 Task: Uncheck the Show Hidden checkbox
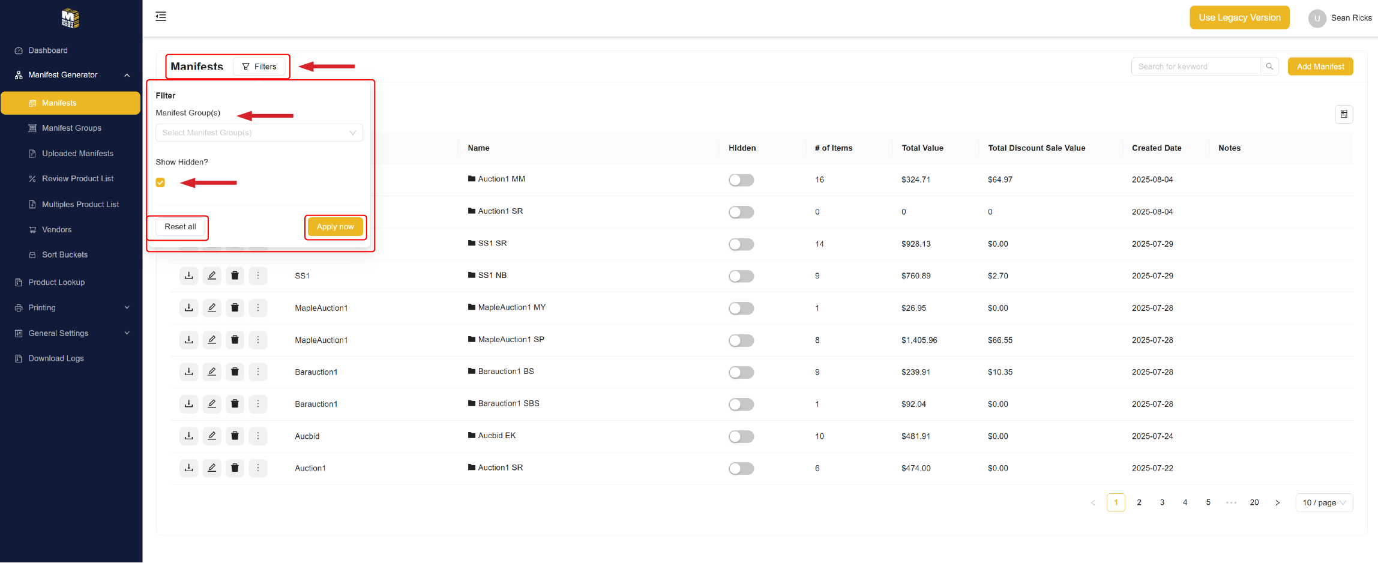pyautogui.click(x=160, y=182)
